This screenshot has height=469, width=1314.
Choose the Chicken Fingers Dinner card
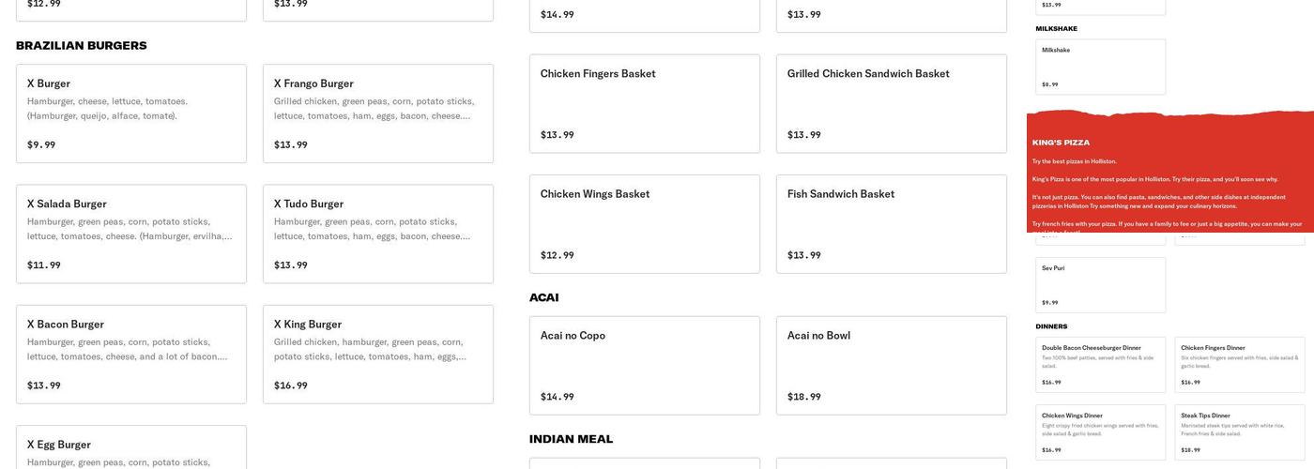click(1239, 364)
